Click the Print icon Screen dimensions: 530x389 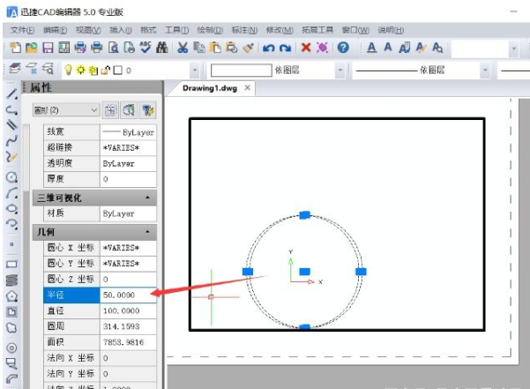pos(97,48)
